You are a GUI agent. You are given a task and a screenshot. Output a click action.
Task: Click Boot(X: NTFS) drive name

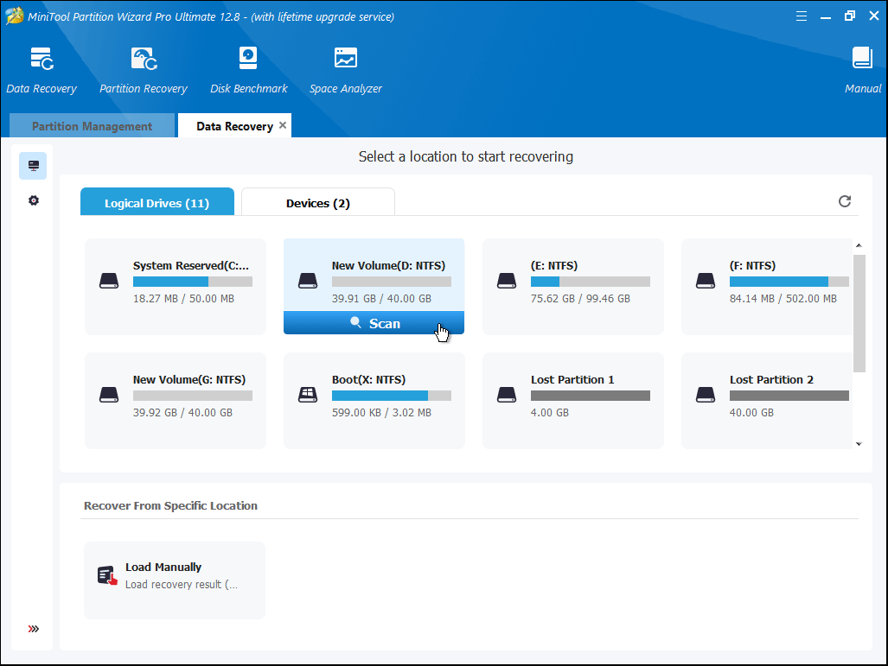pos(368,380)
